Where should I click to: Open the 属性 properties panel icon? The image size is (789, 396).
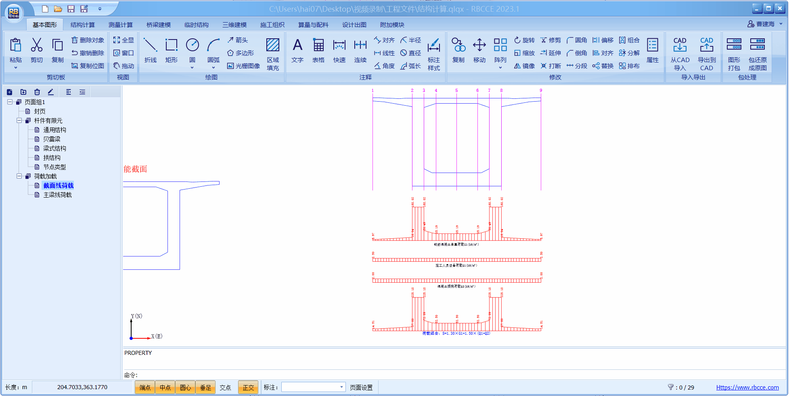(x=652, y=50)
